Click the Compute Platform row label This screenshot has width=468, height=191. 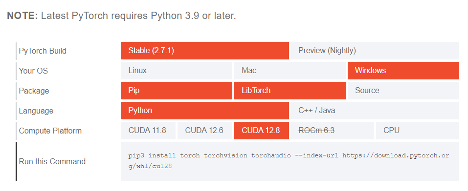coord(50,131)
